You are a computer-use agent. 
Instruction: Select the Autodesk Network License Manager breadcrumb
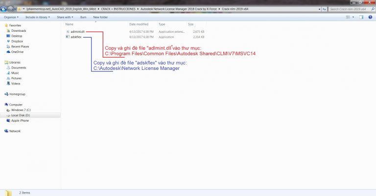point(178,9)
